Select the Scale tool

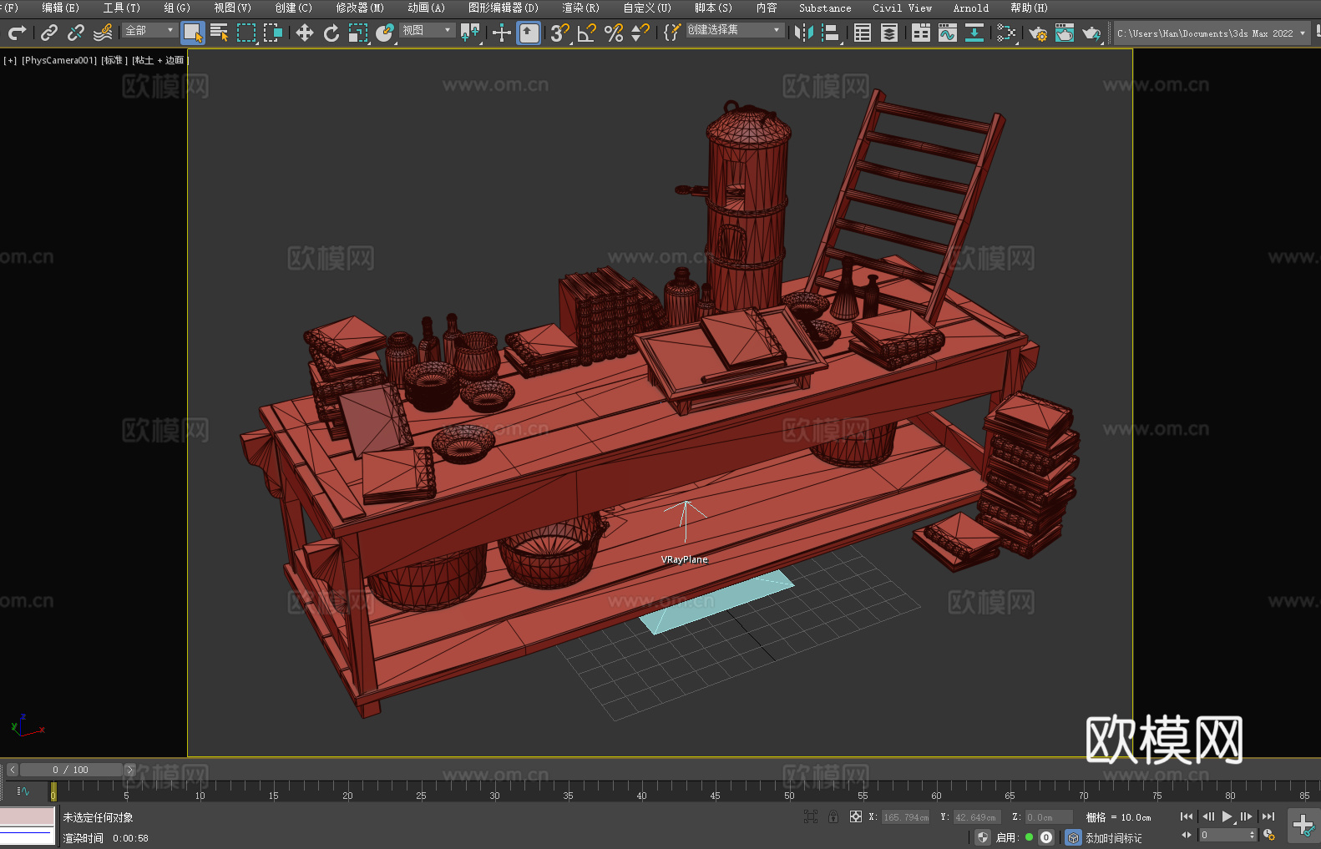(358, 33)
